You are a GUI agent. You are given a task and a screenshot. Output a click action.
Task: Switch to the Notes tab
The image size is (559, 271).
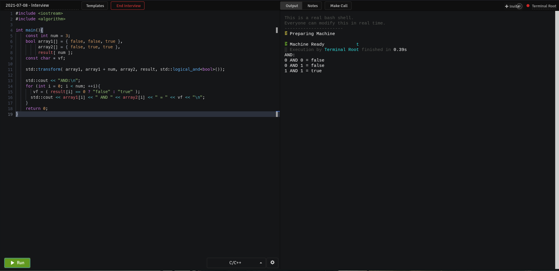pyautogui.click(x=312, y=6)
